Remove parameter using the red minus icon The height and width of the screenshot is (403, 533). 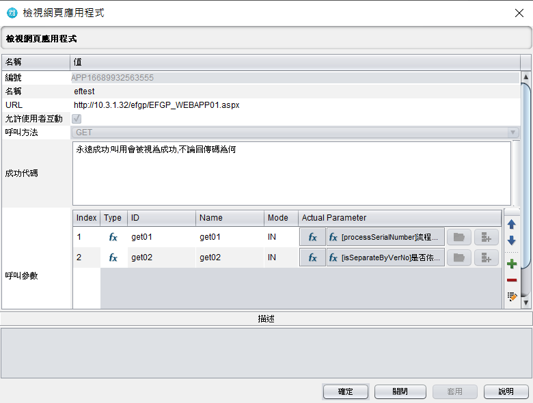tap(511, 280)
